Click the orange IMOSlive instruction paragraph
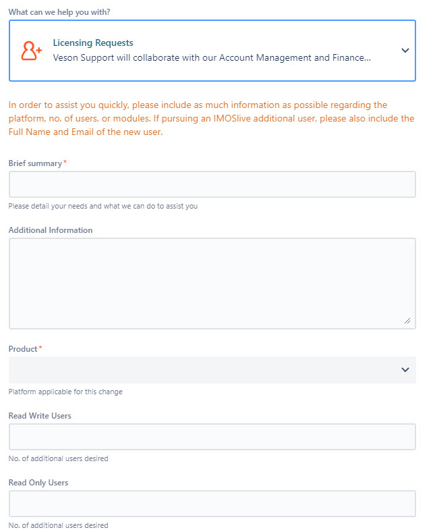The width and height of the screenshot is (435, 532). (x=211, y=119)
